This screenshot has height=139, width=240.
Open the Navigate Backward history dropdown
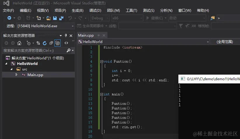coord(14,18)
